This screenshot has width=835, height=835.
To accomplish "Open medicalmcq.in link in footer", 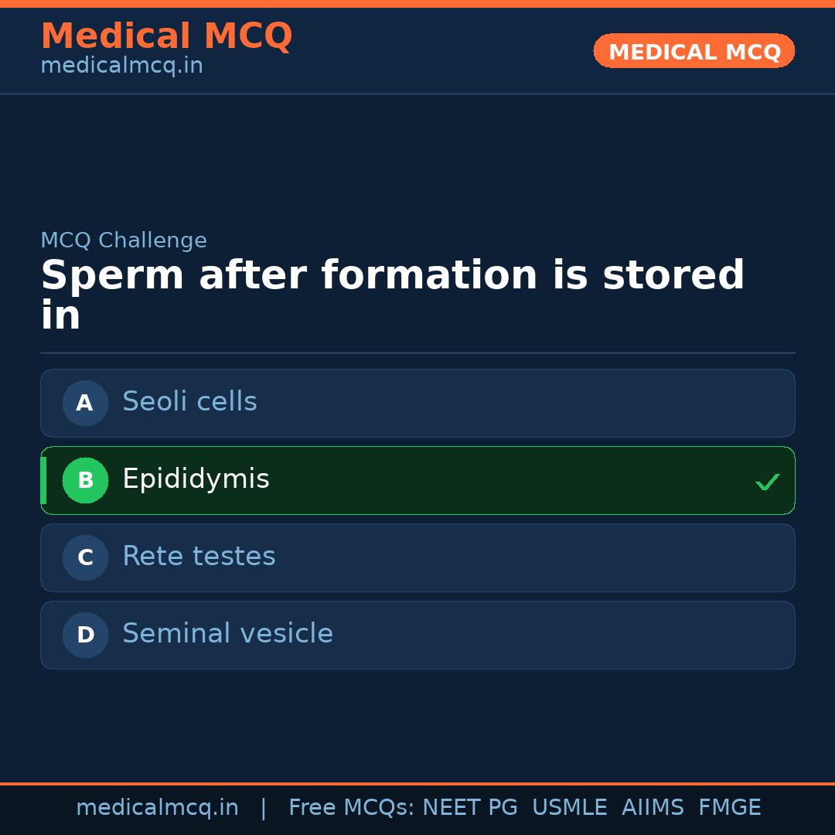I will tap(157, 808).
